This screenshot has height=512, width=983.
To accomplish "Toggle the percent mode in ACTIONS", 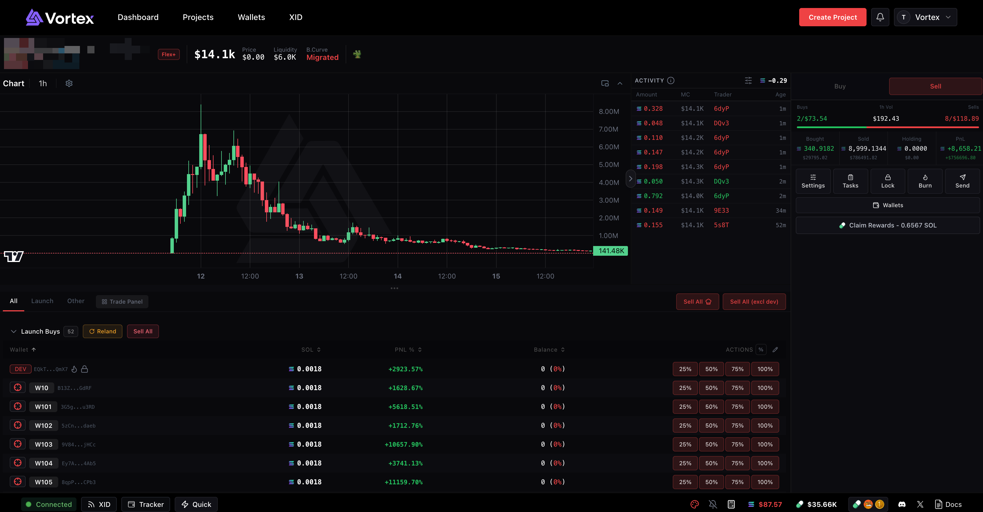I will pos(761,350).
